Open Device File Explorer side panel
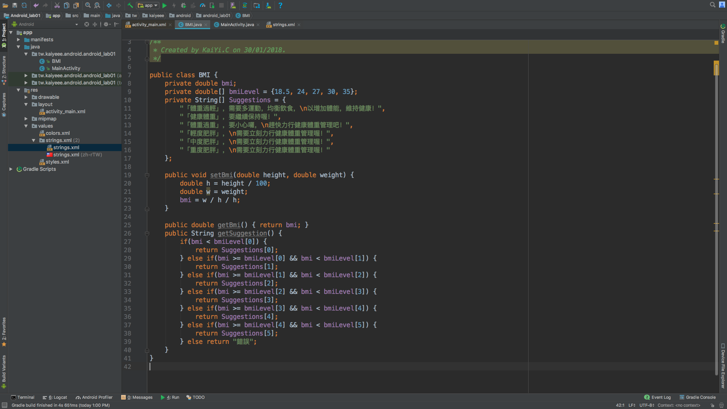 click(x=723, y=366)
